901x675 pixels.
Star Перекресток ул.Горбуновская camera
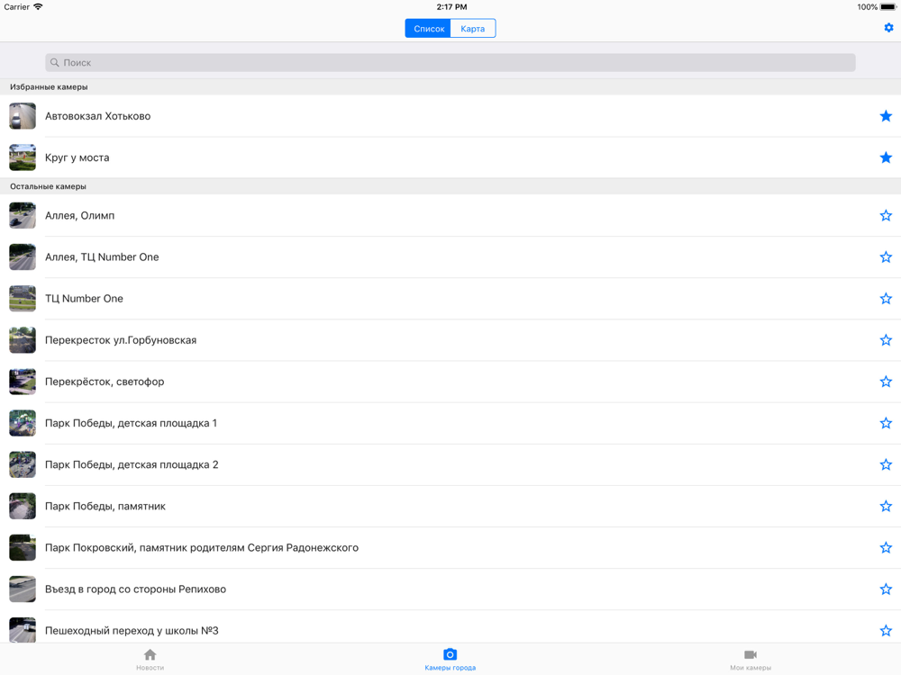tap(886, 340)
